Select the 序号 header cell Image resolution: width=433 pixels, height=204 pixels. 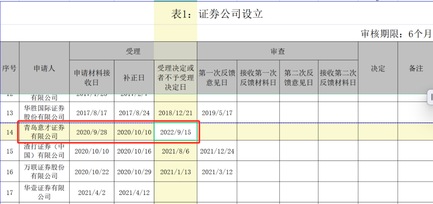pyautogui.click(x=10, y=68)
